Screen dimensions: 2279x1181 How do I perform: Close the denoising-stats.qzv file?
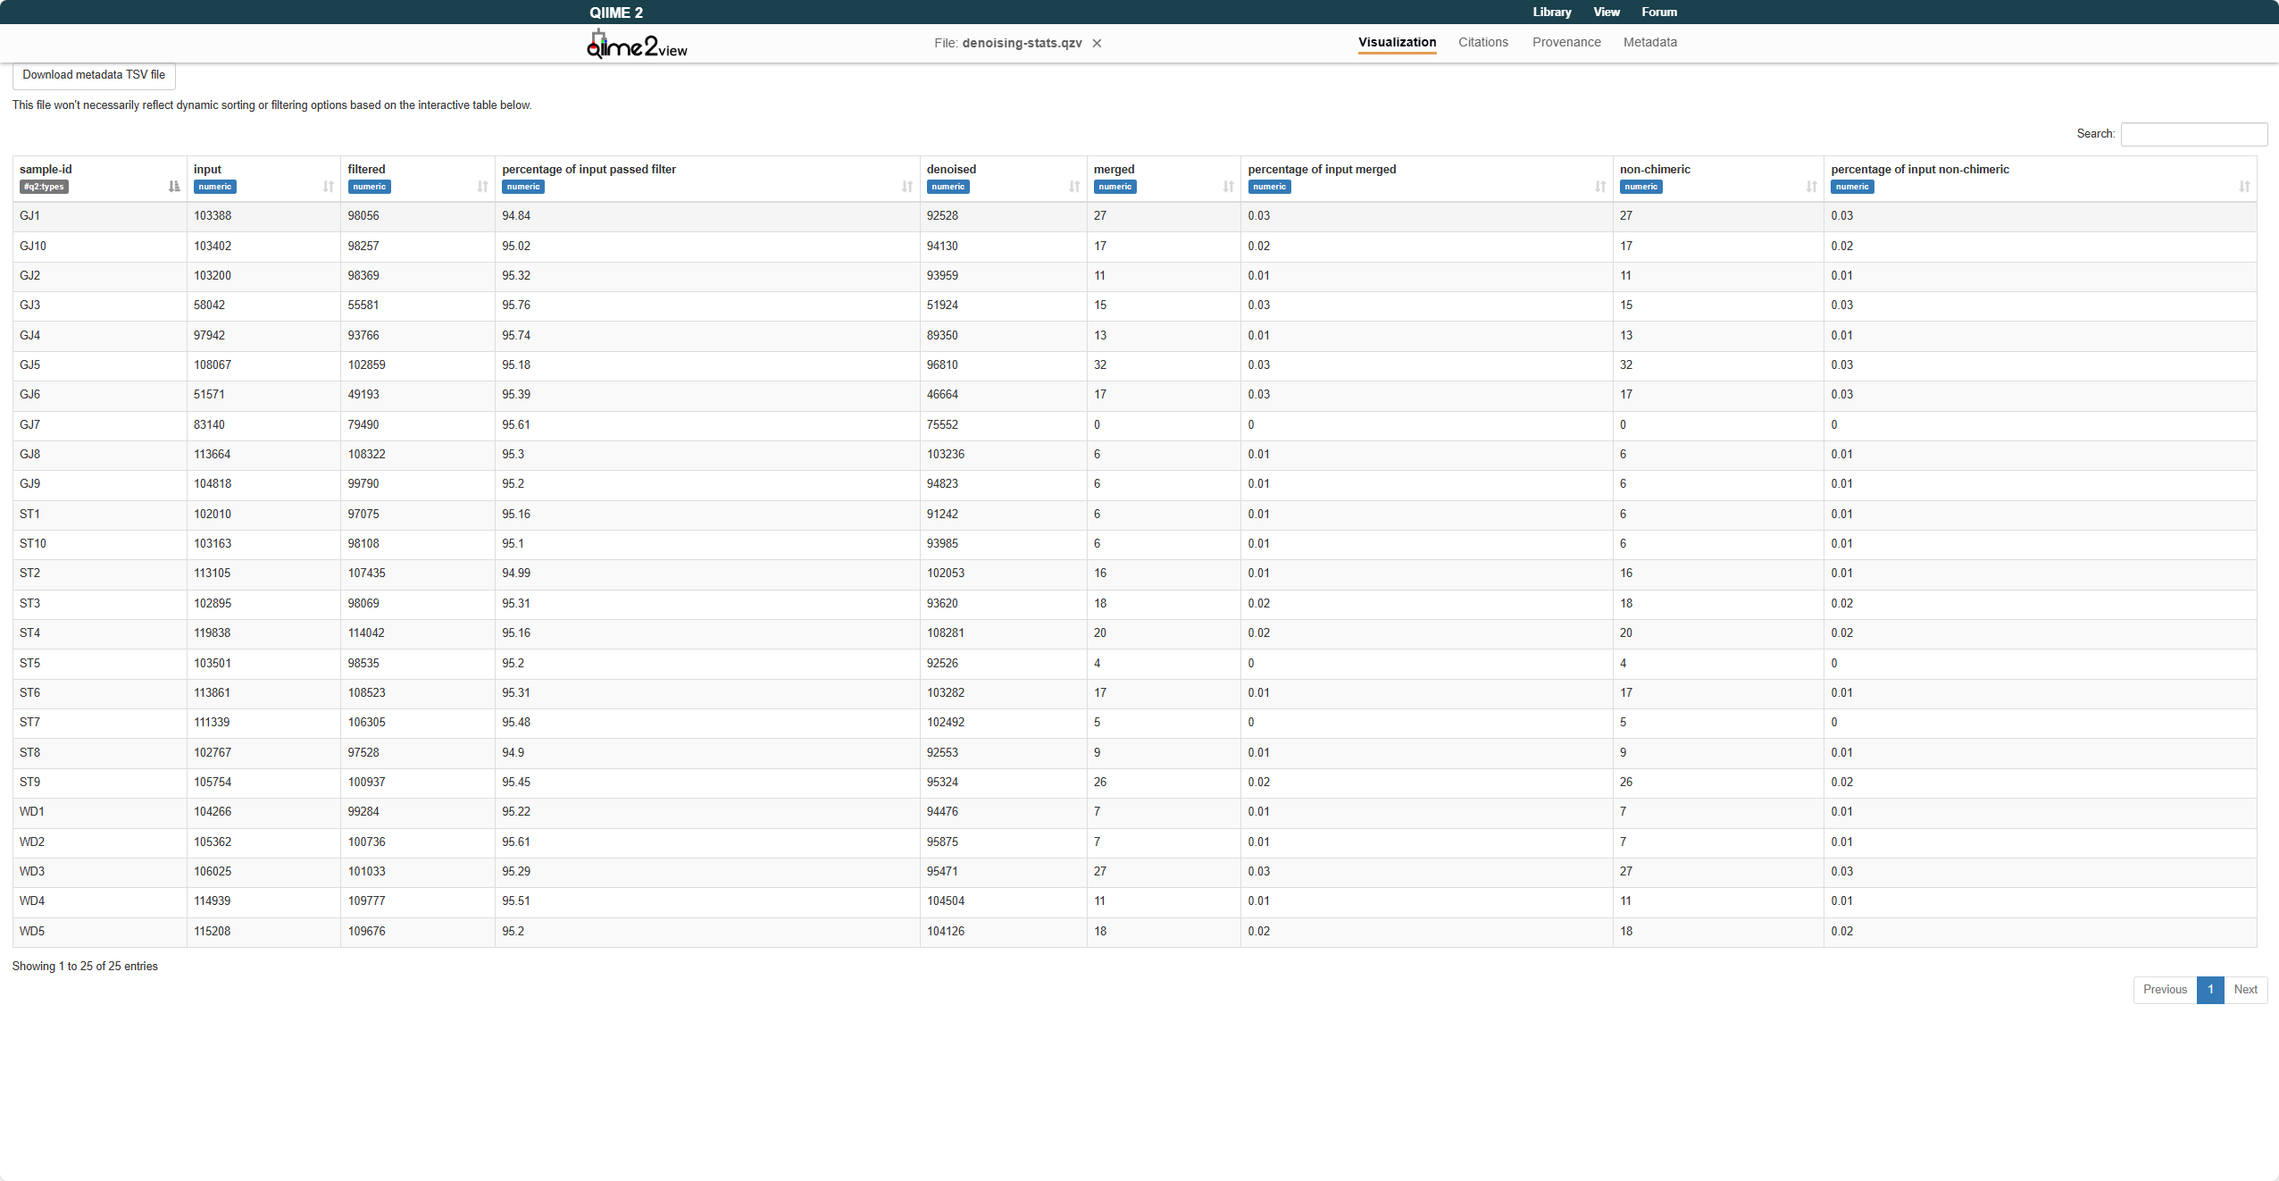point(1097,44)
